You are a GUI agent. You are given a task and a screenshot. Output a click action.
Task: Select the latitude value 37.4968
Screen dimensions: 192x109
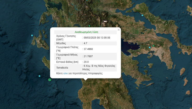point(88,49)
